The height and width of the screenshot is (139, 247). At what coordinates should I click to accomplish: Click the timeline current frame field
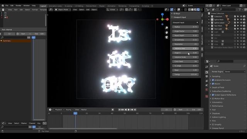(166, 110)
